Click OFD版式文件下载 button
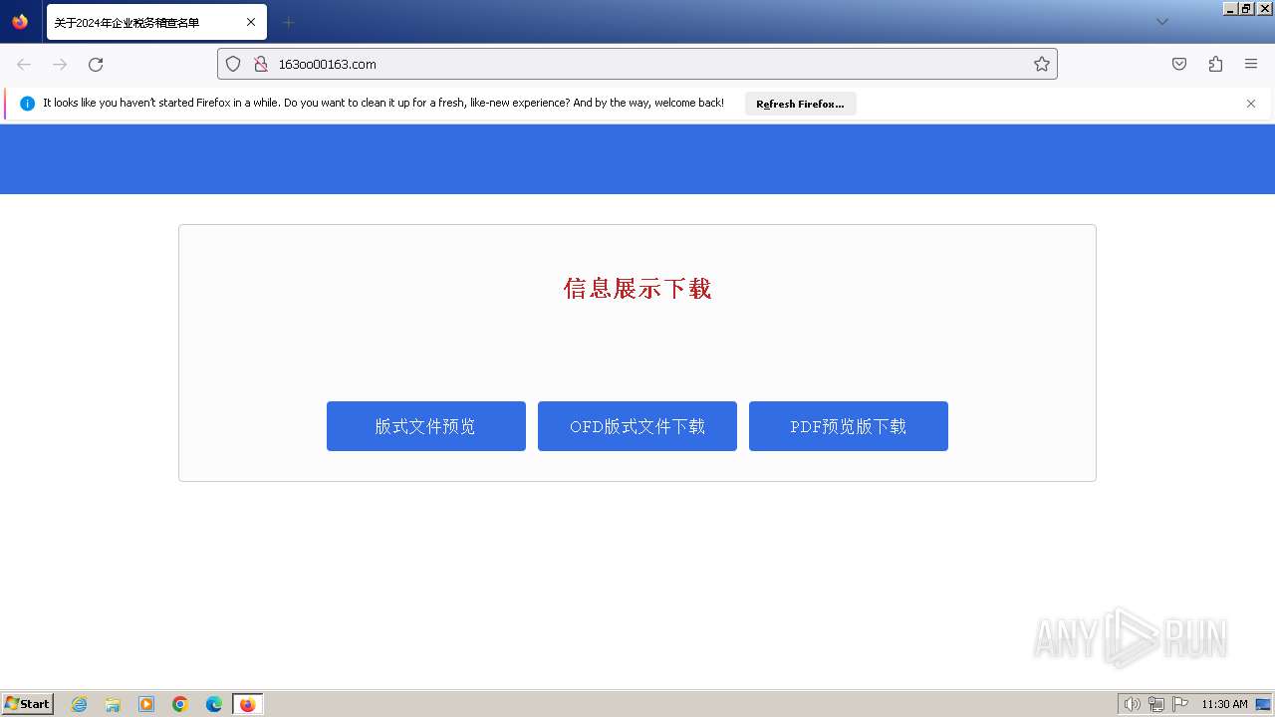 pos(637,426)
